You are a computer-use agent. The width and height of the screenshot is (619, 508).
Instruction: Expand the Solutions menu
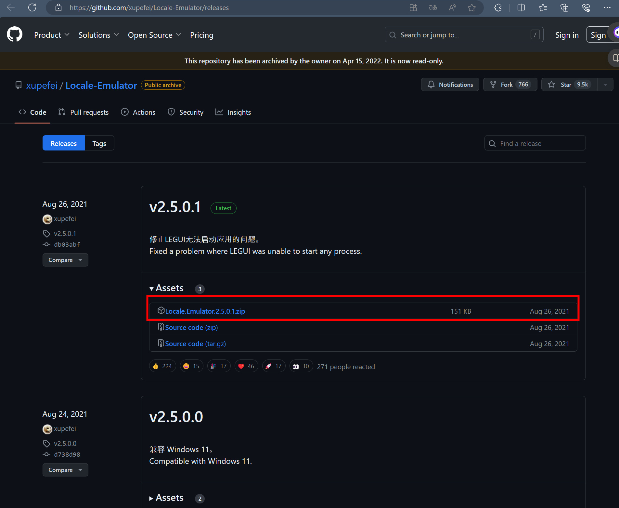click(x=99, y=35)
